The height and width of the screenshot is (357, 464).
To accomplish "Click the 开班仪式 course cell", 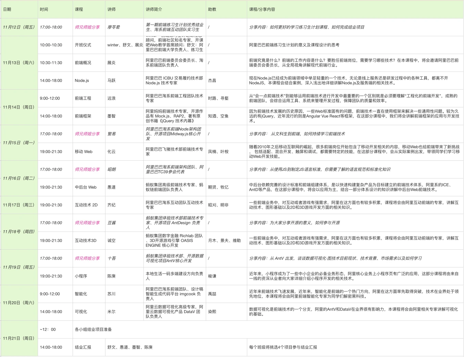I will (x=83, y=45).
